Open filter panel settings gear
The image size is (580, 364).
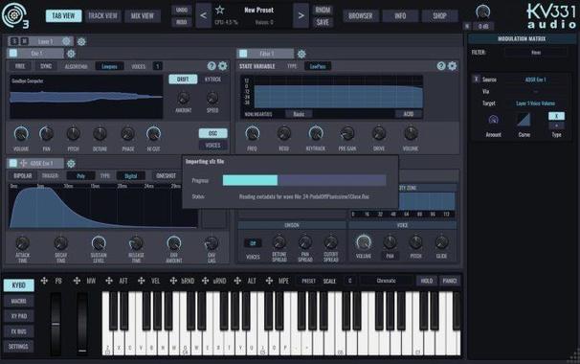453,66
